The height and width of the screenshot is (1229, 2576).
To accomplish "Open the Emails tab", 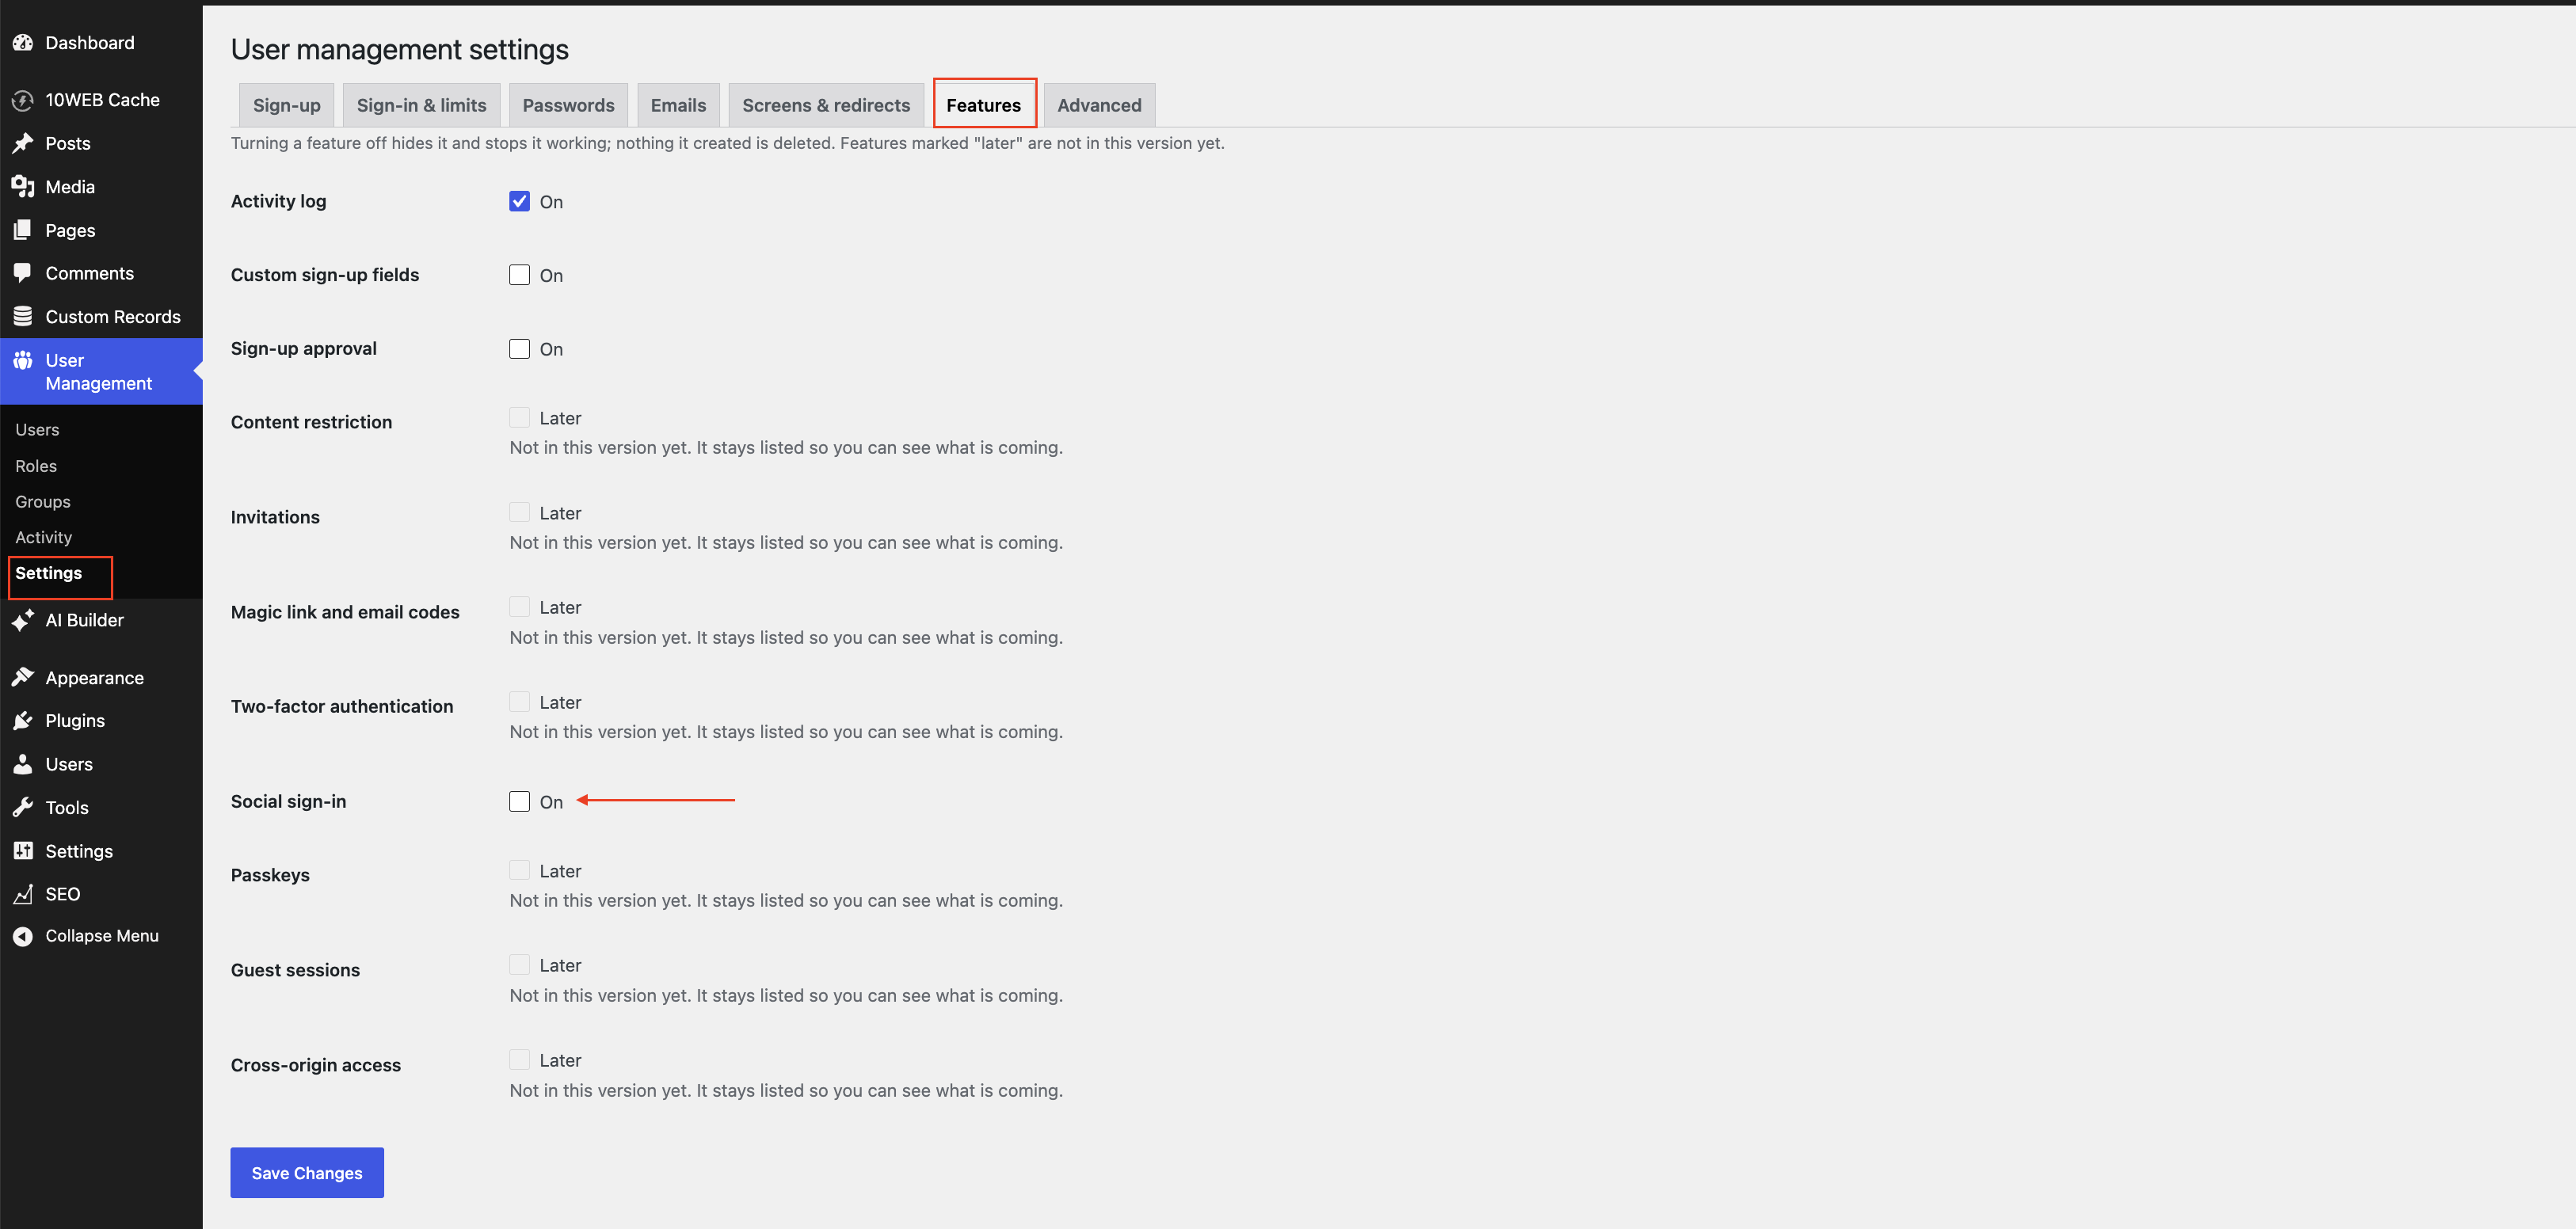I will point(678,105).
